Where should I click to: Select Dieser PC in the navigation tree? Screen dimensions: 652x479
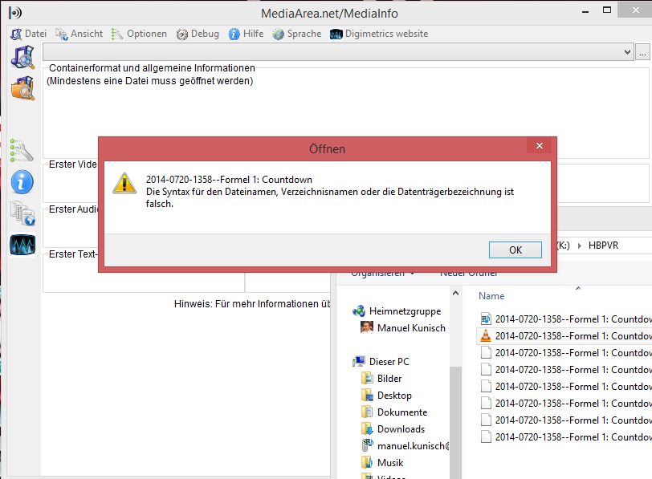389,361
